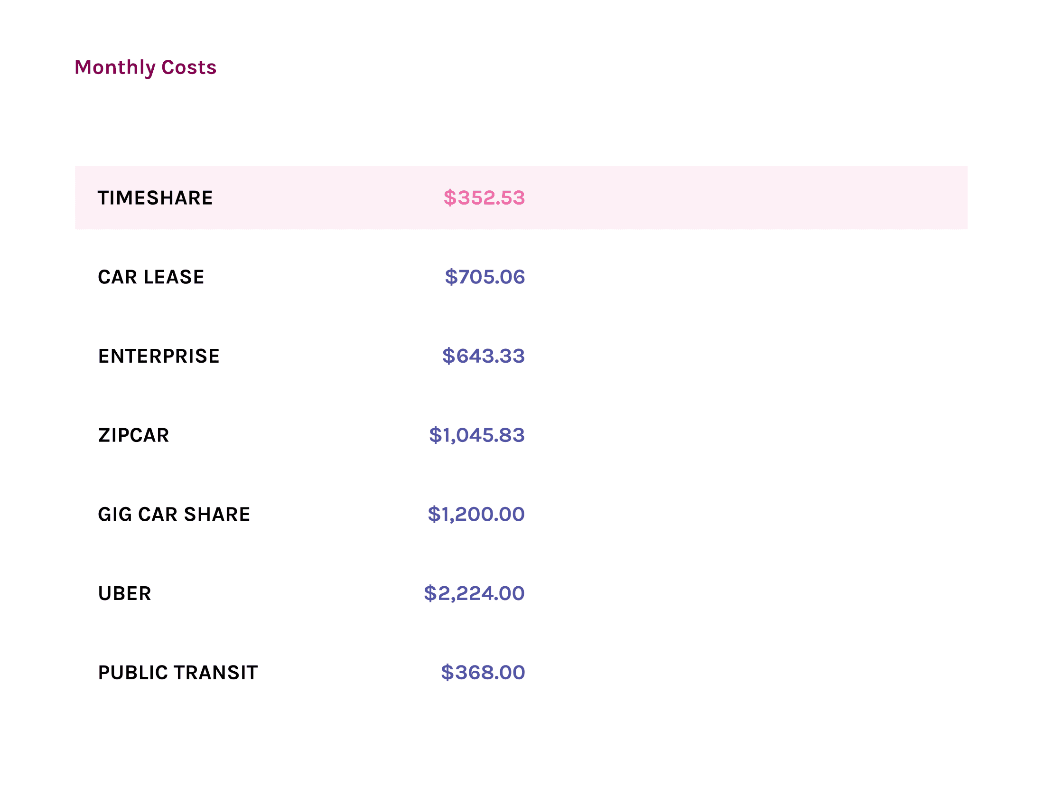Click the word Costs in heading

(x=189, y=67)
